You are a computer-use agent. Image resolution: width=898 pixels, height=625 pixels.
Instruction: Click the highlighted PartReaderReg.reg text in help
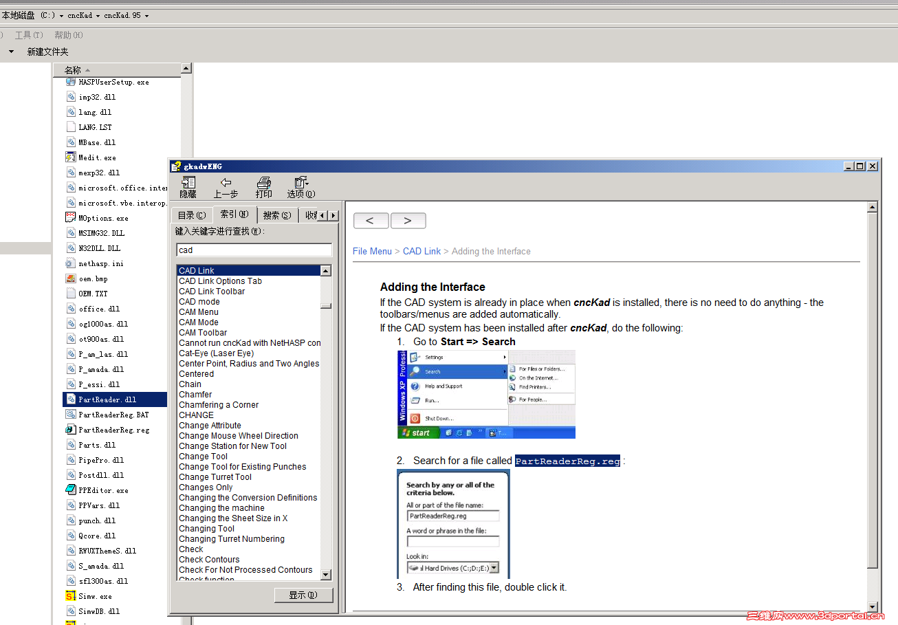pyautogui.click(x=568, y=461)
